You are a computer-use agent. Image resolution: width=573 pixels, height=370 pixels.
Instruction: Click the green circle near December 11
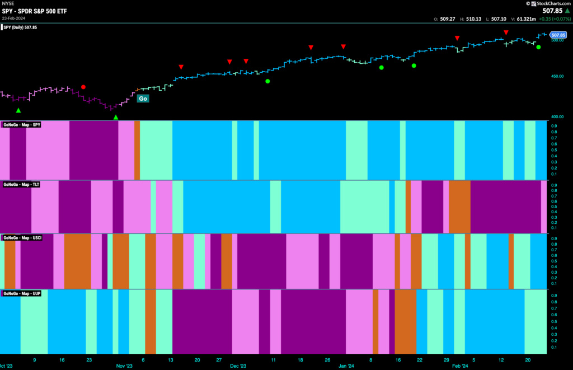pyautogui.click(x=267, y=81)
